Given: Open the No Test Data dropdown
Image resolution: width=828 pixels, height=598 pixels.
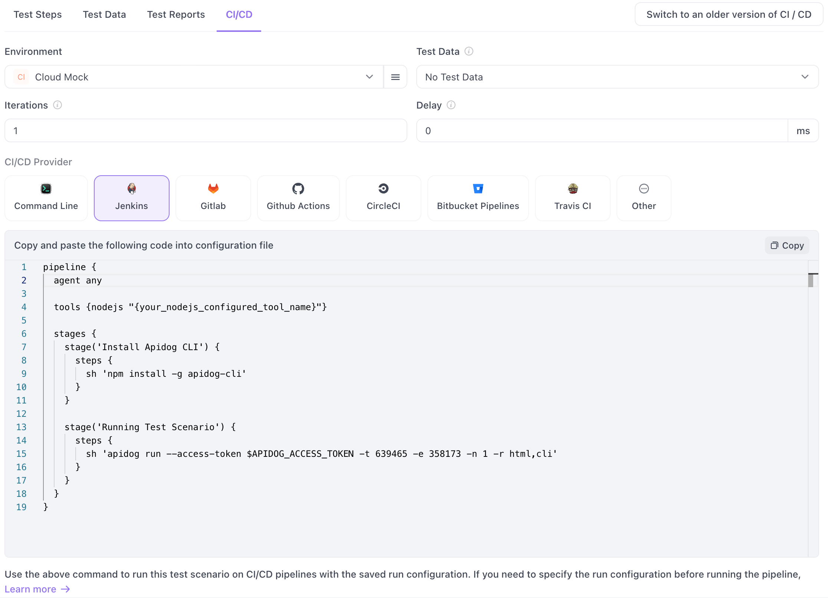Looking at the screenshot, I should [617, 77].
